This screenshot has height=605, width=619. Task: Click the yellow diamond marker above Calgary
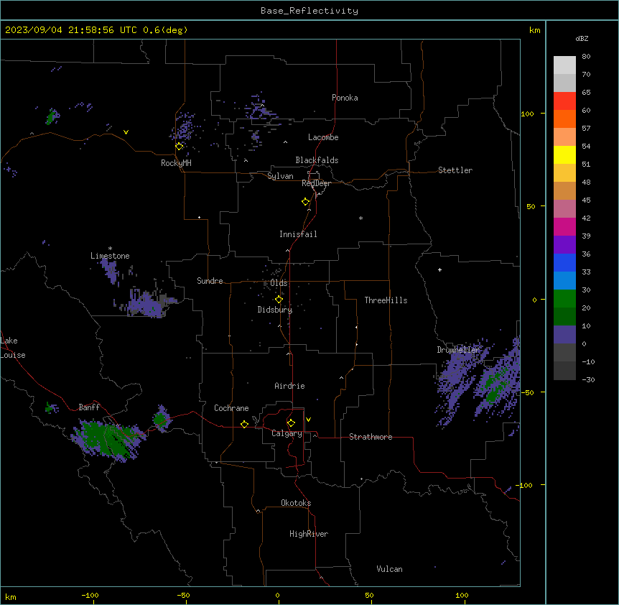[x=291, y=423]
